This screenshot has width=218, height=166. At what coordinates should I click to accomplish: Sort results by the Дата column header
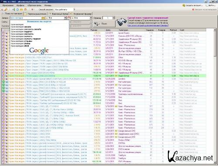(111, 30)
